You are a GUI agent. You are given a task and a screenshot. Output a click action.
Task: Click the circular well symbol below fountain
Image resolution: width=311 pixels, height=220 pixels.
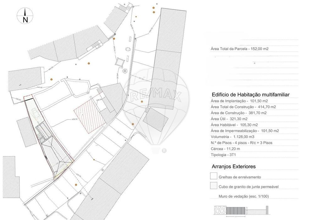(125, 71)
